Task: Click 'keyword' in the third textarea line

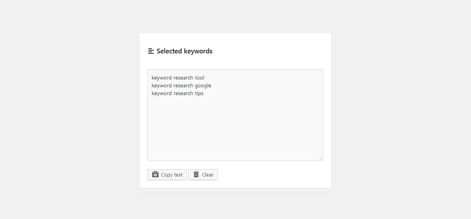Action: point(162,94)
